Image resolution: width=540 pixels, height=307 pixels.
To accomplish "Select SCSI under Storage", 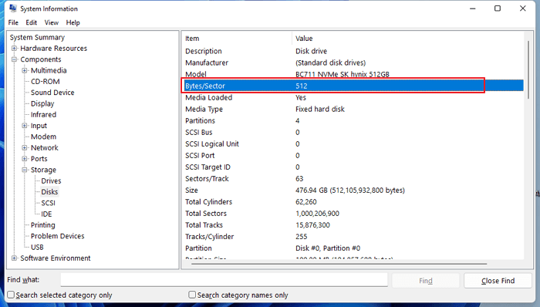I will click(48, 203).
